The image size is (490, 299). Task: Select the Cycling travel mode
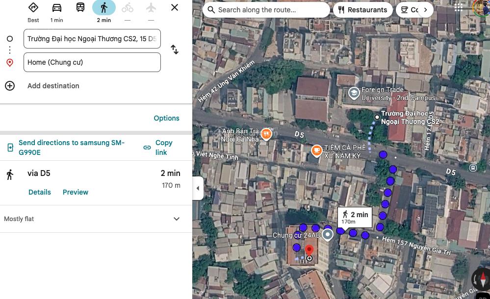[x=127, y=7]
